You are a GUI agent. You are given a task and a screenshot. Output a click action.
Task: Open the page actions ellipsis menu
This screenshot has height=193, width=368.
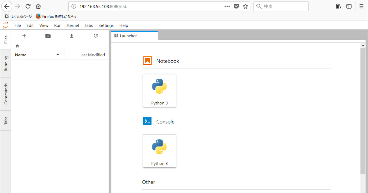click(x=227, y=6)
